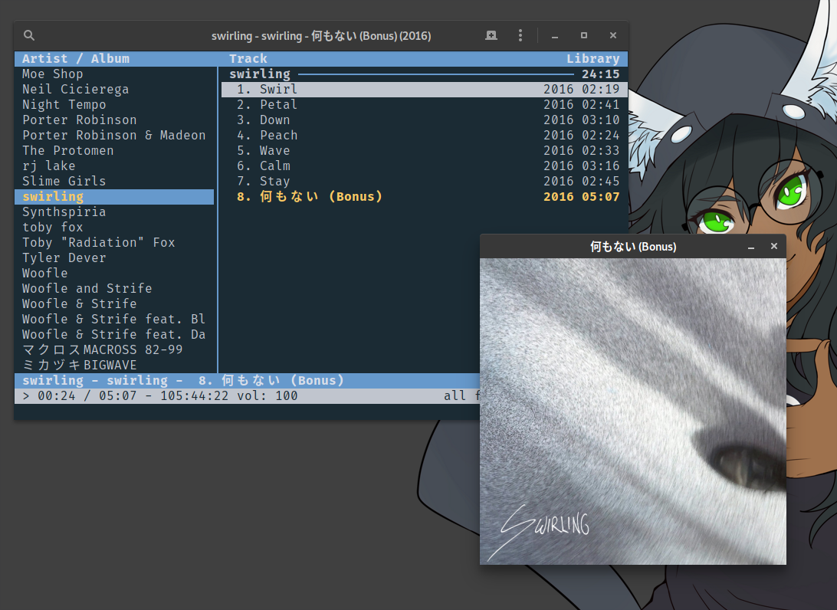Click the Artist / Album column header

pyautogui.click(x=76, y=59)
